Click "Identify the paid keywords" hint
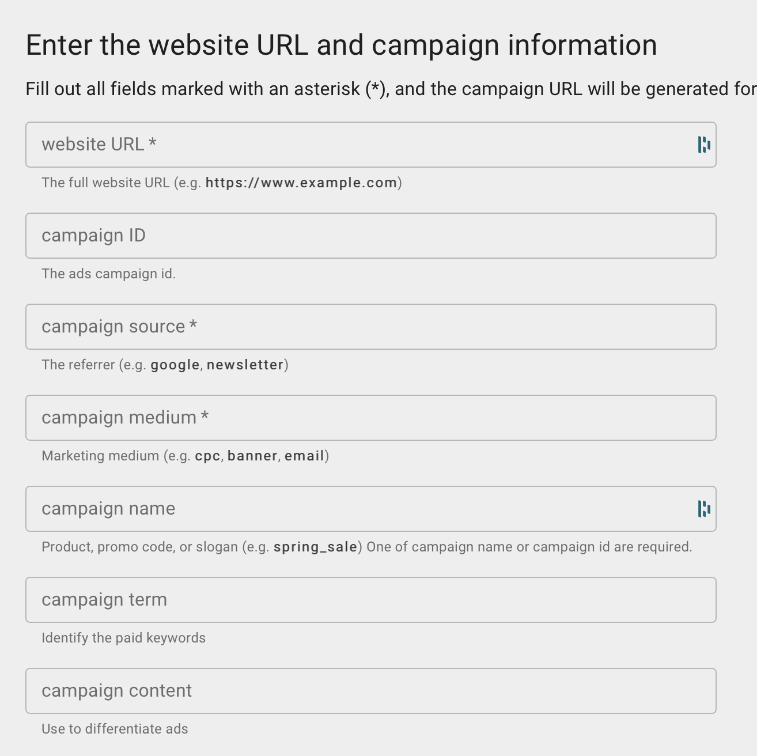This screenshot has height=756, width=757. pyautogui.click(x=123, y=638)
